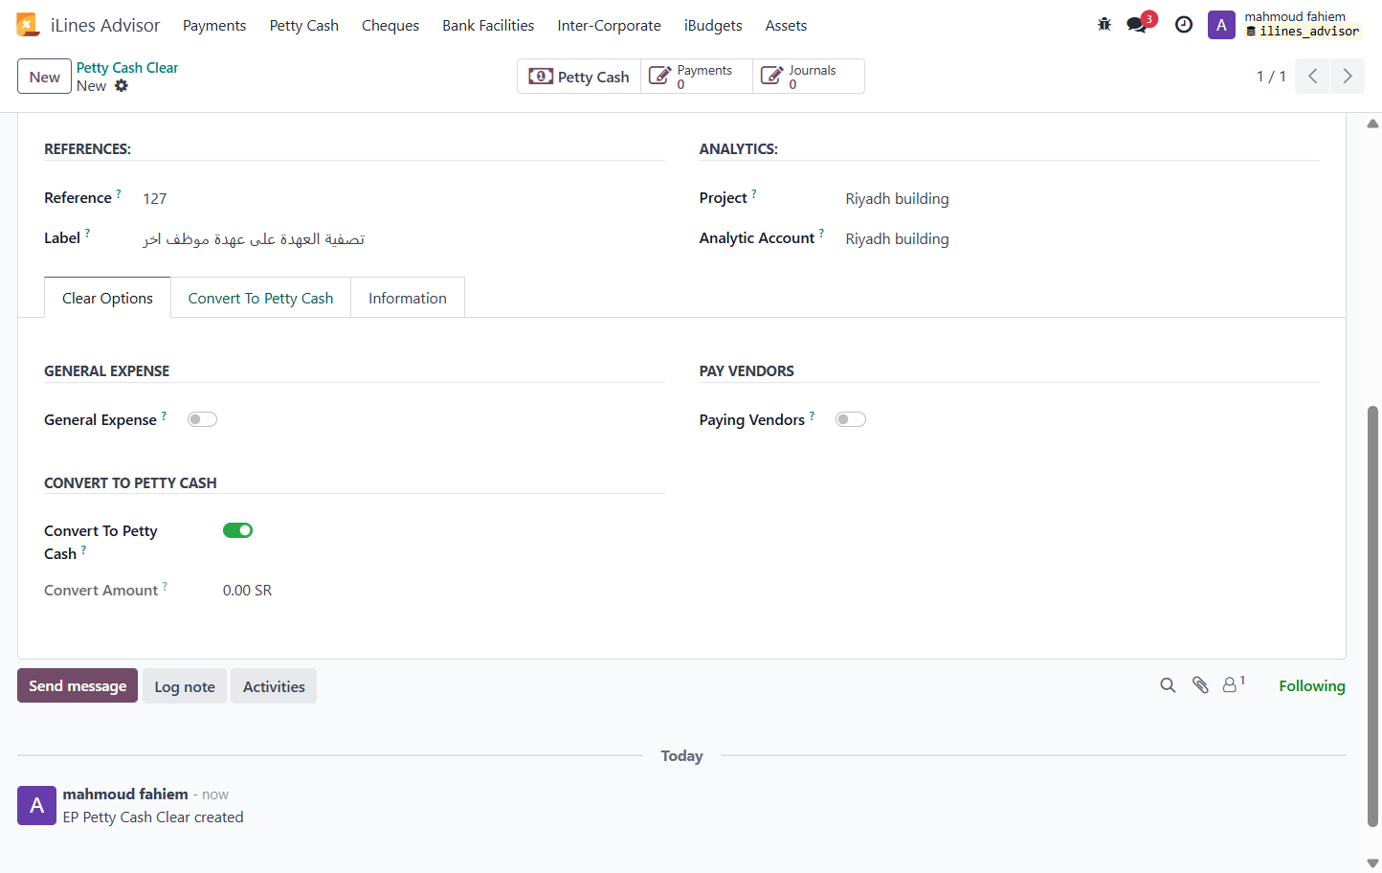The image size is (1382, 873).
Task: Open the user avatar menu
Action: point(1221,25)
